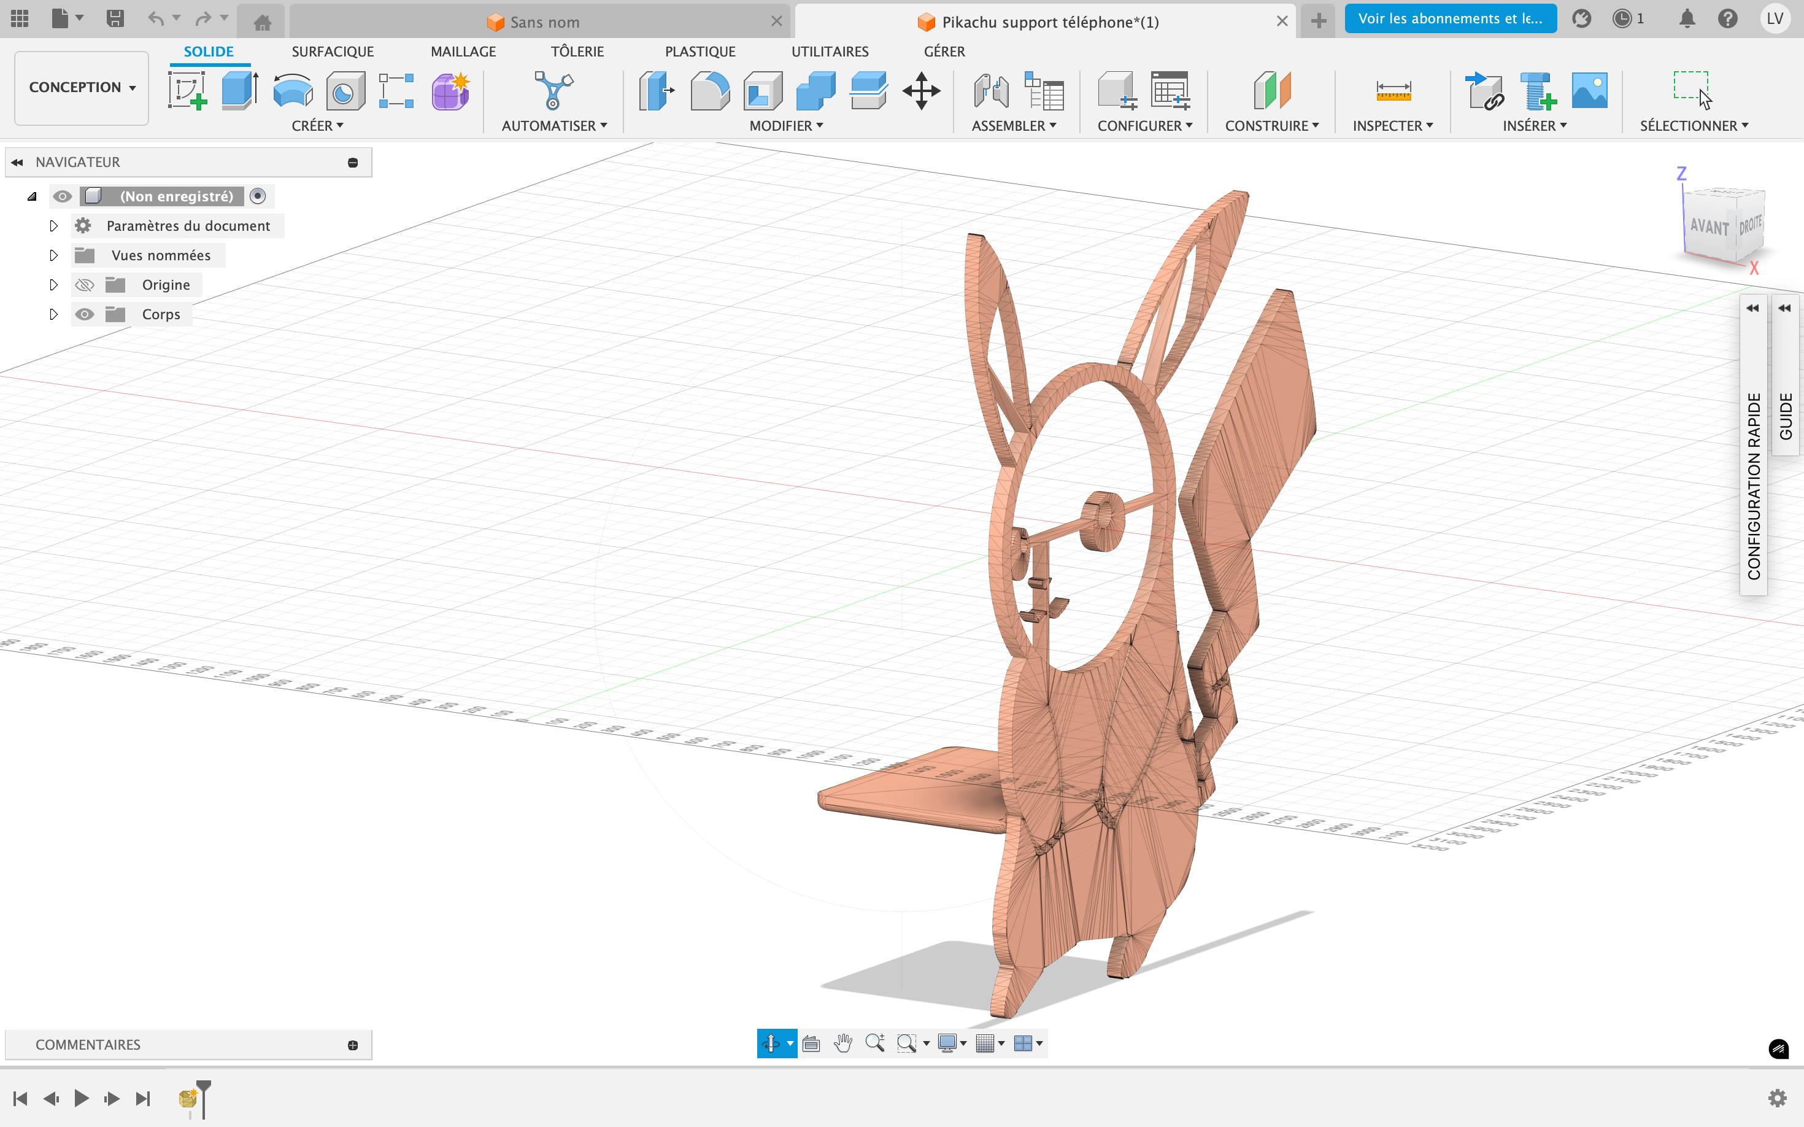Select the Create Sketch tool
Image resolution: width=1804 pixels, height=1127 pixels.
coord(187,91)
